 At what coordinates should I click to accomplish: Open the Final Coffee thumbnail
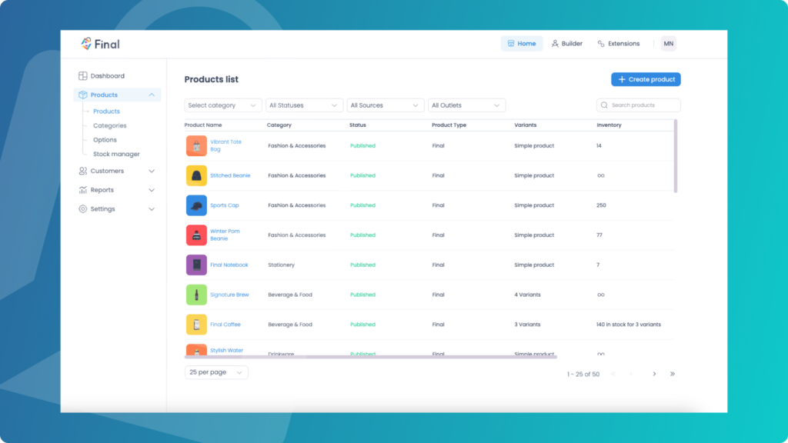[196, 325]
